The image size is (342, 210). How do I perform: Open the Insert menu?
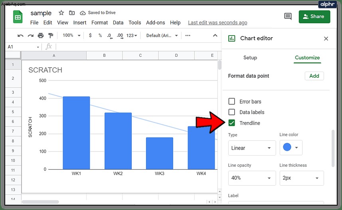pyautogui.click(x=79, y=23)
